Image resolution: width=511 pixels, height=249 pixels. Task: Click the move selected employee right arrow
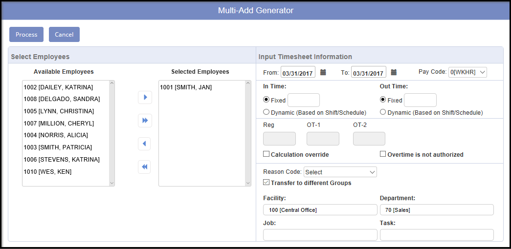[x=145, y=97]
